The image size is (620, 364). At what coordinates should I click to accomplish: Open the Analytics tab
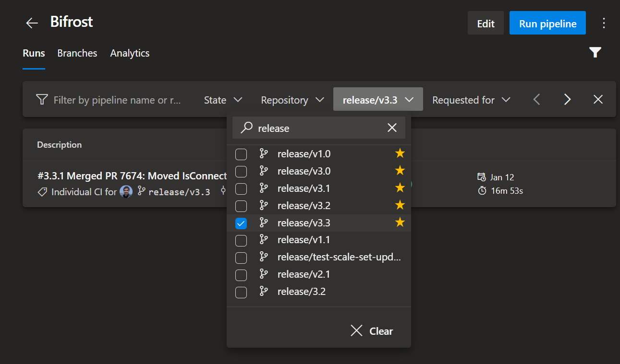(x=129, y=53)
